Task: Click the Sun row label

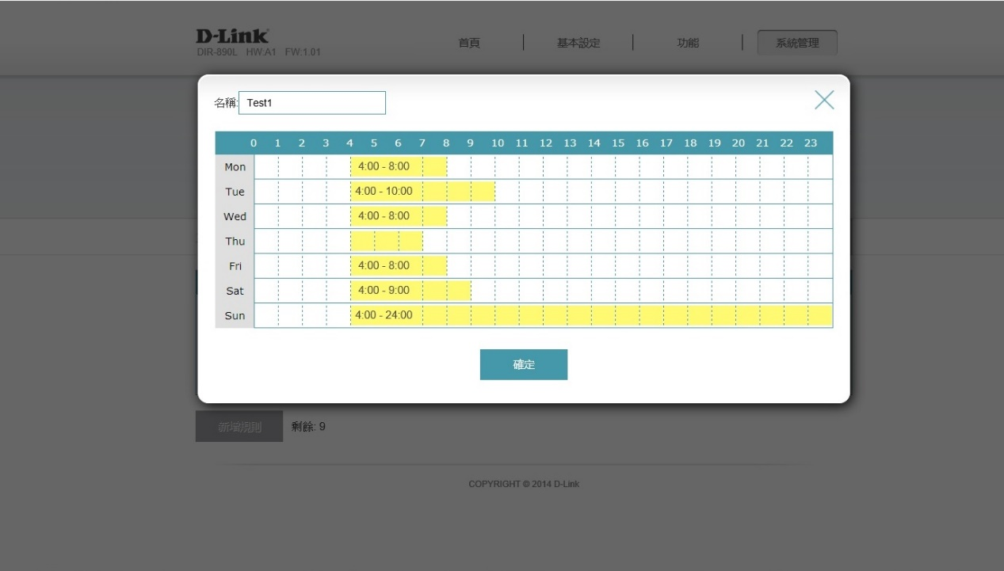Action: tap(235, 316)
